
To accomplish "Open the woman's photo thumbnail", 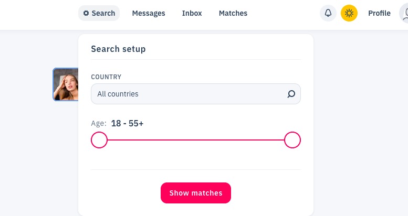I will [66, 84].
